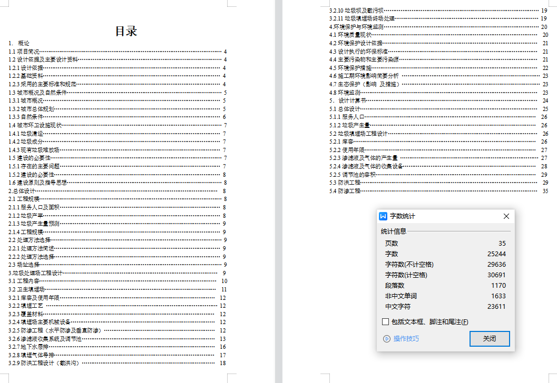Select the 字数 value 25244
Screen dimensions: 557x383
496,254
